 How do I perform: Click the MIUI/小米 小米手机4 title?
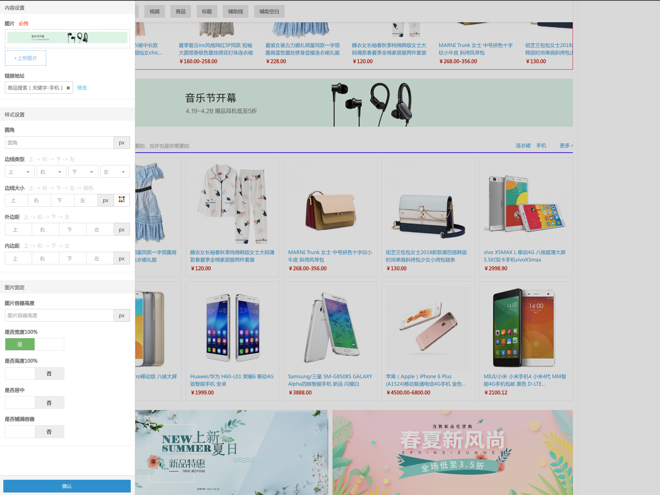tap(525, 380)
